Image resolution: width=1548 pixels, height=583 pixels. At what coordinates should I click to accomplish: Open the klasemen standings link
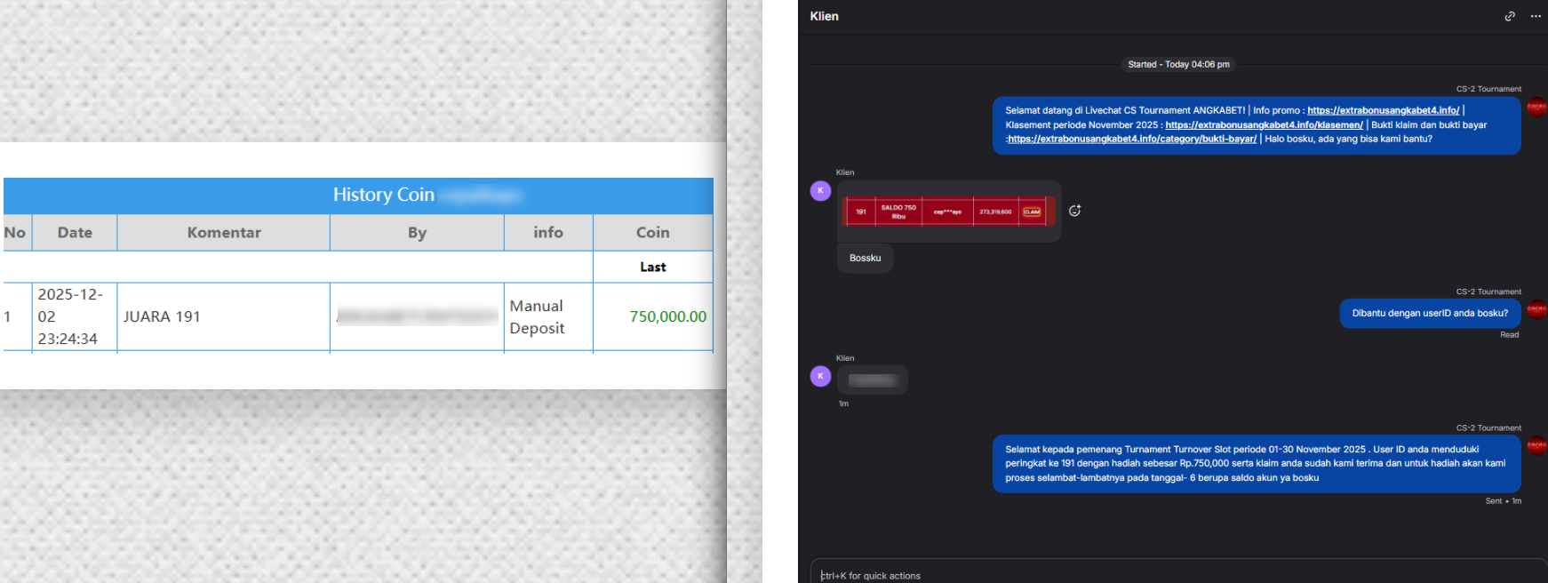tap(1264, 124)
